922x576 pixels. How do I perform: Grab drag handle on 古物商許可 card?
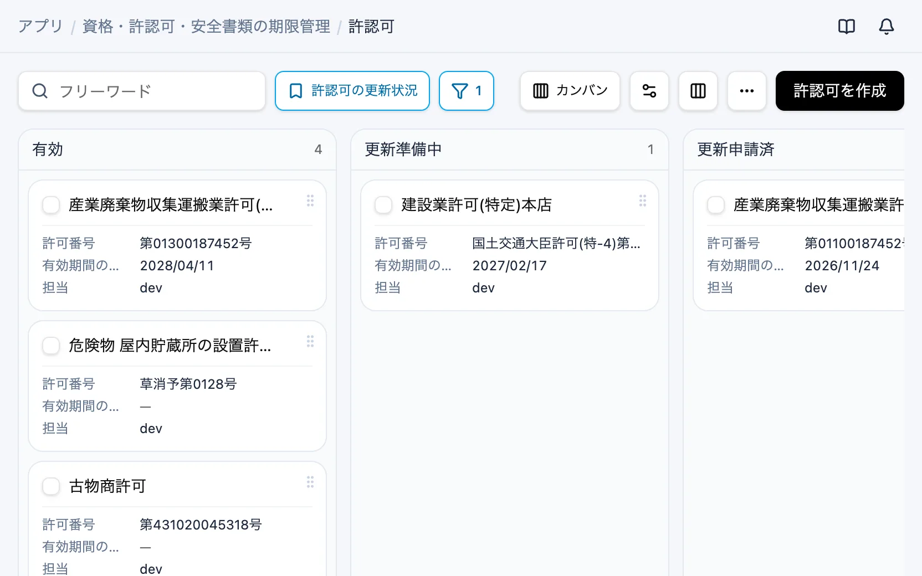[x=310, y=482]
